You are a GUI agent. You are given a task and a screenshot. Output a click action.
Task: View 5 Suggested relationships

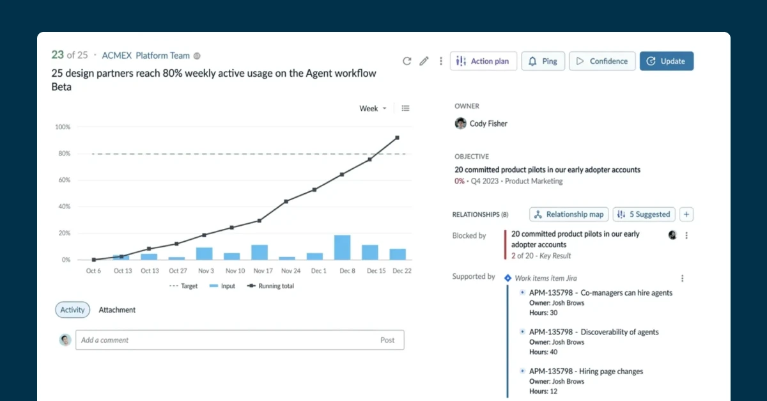(644, 215)
